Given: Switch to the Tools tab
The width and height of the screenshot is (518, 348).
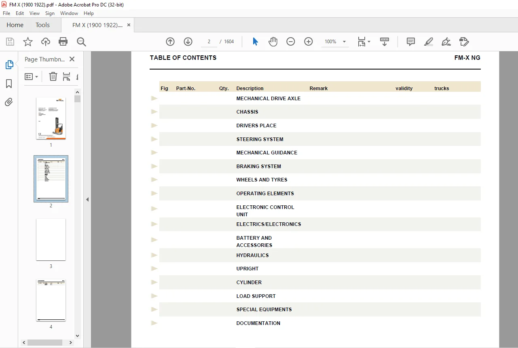Looking at the screenshot, I should coord(42,25).
